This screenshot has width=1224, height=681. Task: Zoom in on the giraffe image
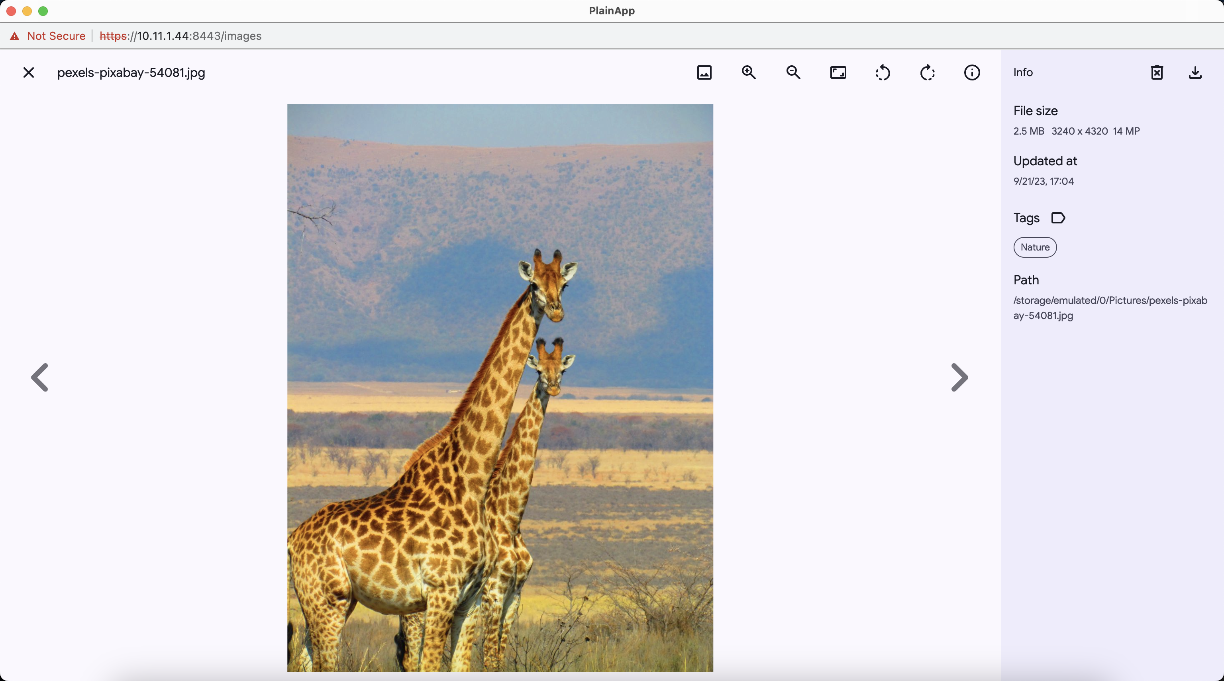(x=748, y=72)
